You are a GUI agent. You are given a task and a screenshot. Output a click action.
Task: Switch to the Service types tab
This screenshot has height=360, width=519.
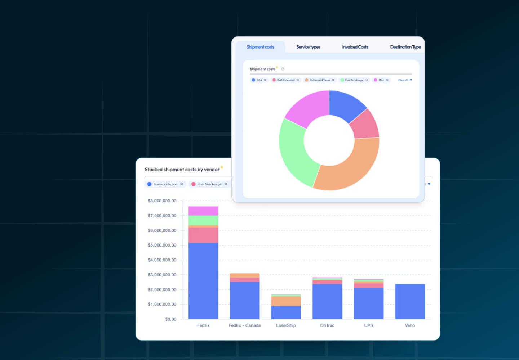coord(308,47)
